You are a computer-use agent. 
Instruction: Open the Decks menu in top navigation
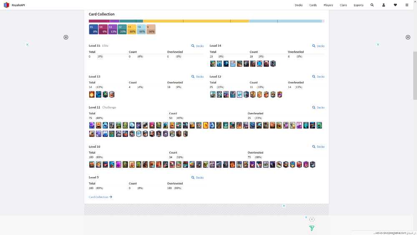[x=299, y=5]
